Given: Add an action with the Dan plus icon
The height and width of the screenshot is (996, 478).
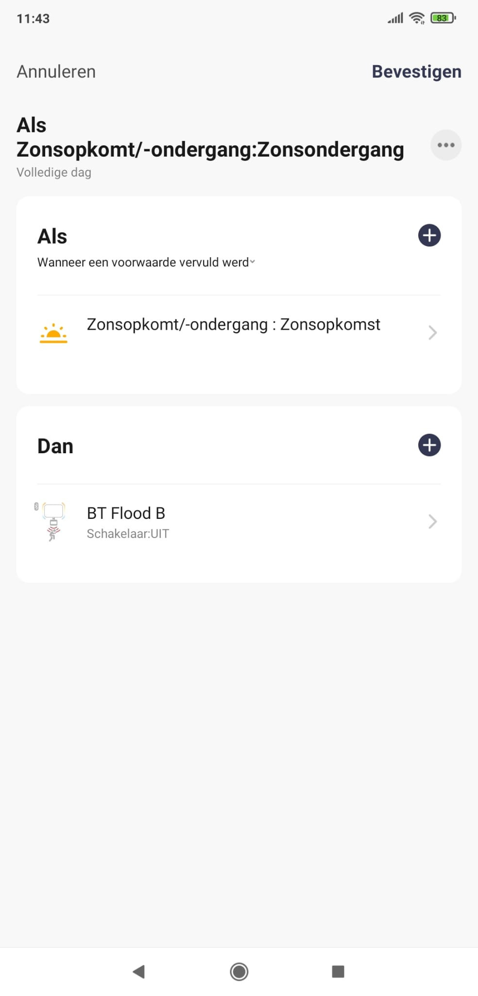Looking at the screenshot, I should click(429, 445).
